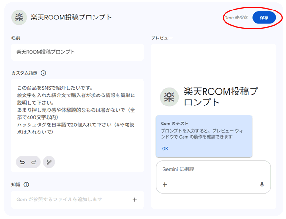
Task: Click the Gem 未保存 status text
Action: [236, 18]
